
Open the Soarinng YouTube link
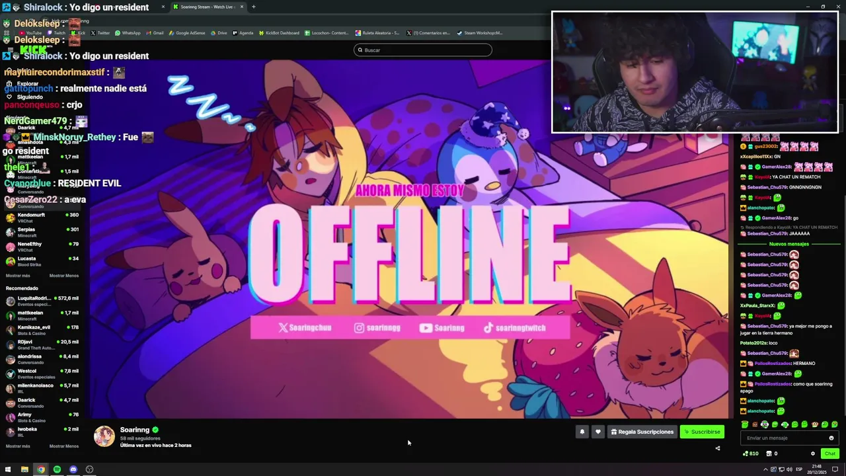pyautogui.click(x=442, y=328)
